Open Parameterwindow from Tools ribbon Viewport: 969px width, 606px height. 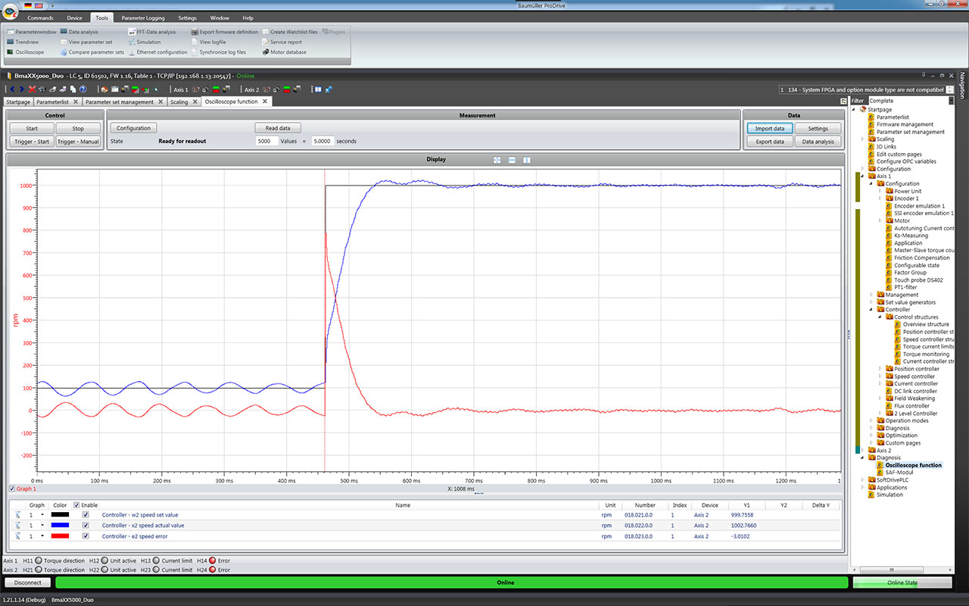(x=31, y=32)
